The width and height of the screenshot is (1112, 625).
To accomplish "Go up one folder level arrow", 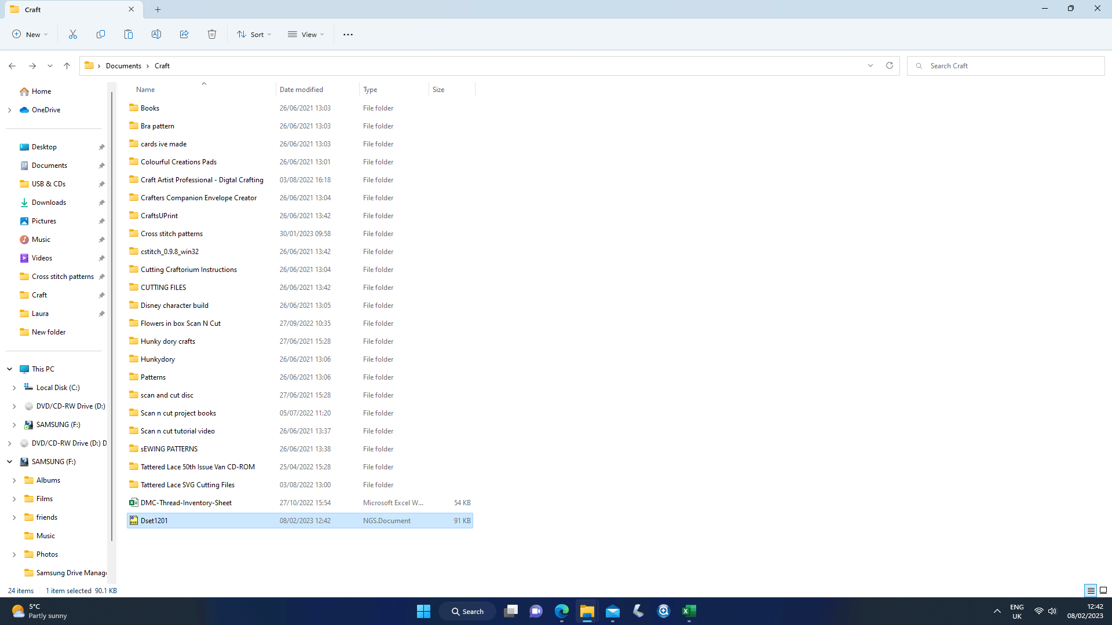I will point(67,66).
